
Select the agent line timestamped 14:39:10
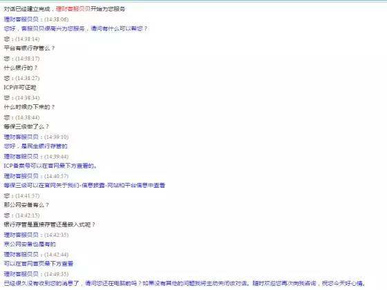[x=36, y=137]
